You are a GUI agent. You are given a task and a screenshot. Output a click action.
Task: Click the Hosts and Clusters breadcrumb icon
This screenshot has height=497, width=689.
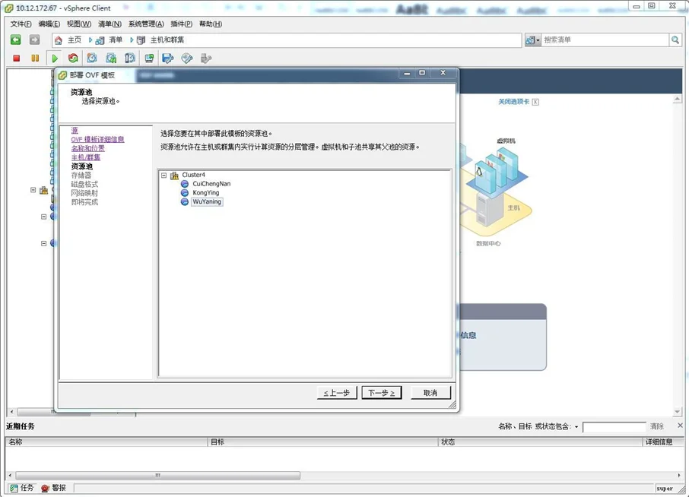click(x=141, y=40)
